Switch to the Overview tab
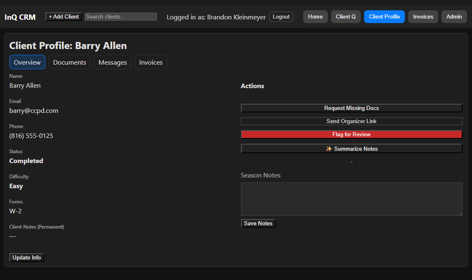 point(27,62)
